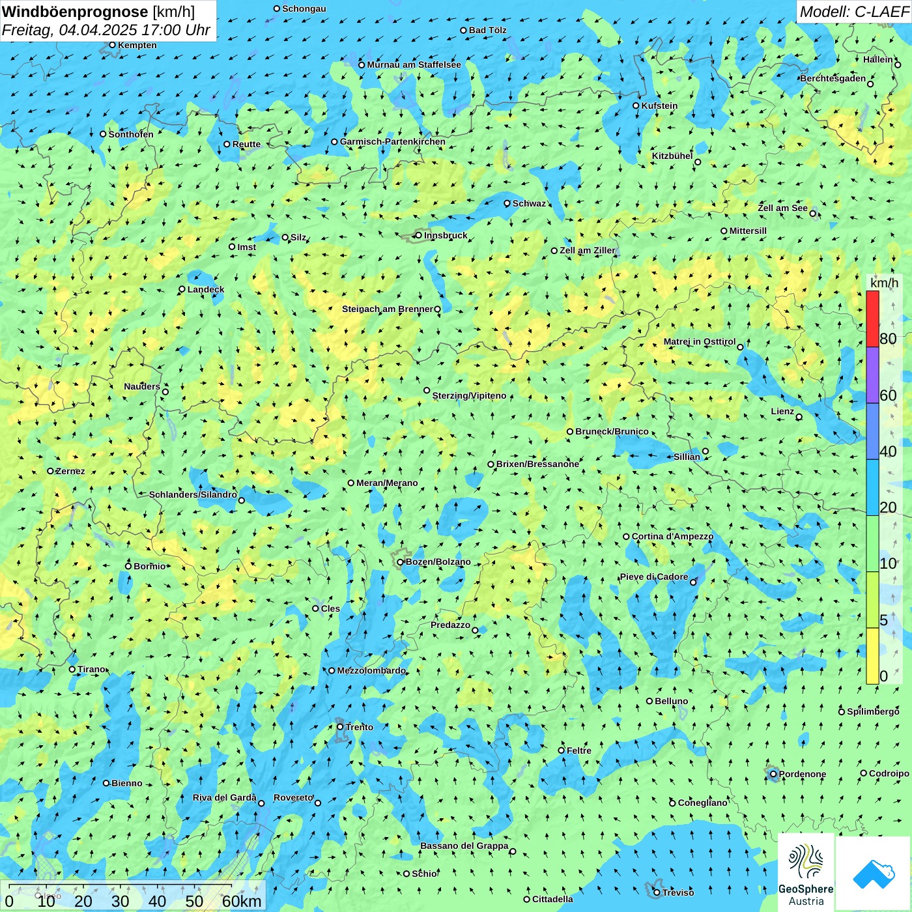Viewport: 912px width, 912px height.
Task: Click the Trento city label
Action: pos(360,727)
